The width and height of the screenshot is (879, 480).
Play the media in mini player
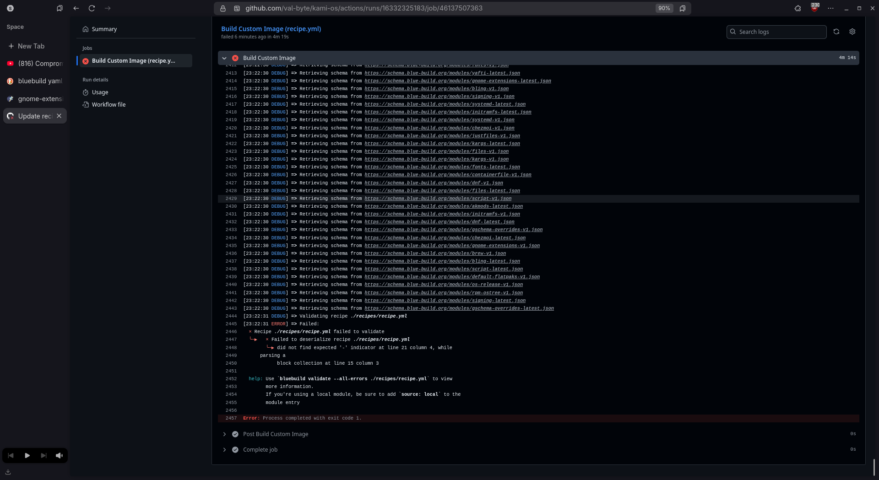click(27, 455)
